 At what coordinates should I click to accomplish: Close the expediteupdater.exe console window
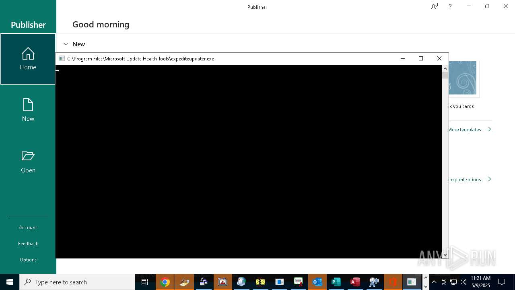(x=439, y=58)
